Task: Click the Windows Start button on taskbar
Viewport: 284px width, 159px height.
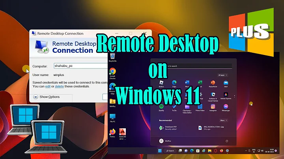Action: point(160,151)
